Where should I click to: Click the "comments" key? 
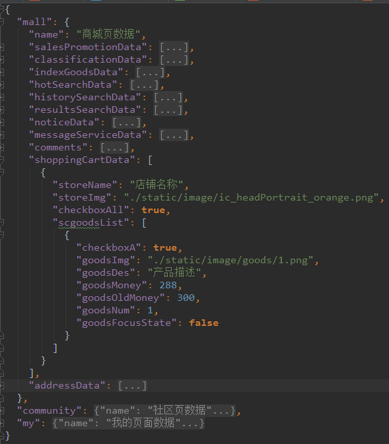click(x=58, y=148)
